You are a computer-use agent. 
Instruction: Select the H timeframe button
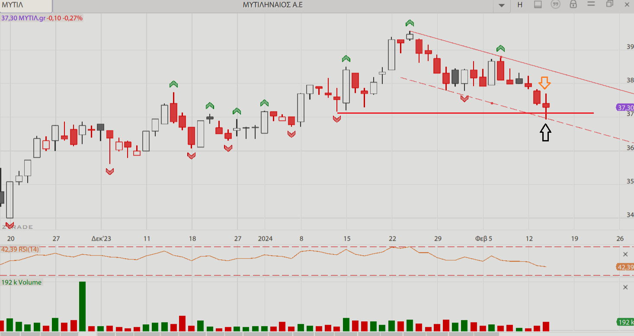click(x=520, y=5)
